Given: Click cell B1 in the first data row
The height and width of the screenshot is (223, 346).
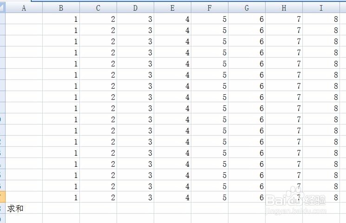Looking at the screenshot, I should coord(61,19).
